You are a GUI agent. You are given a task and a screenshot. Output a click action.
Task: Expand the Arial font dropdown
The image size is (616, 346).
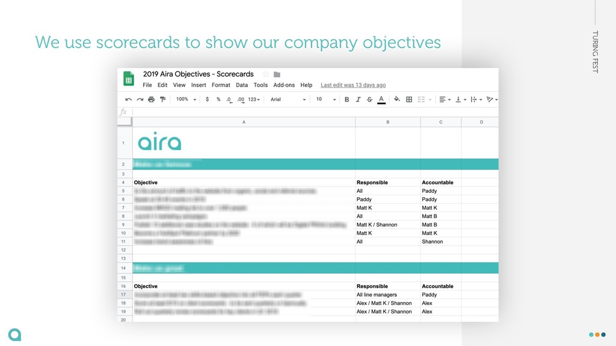(x=288, y=99)
